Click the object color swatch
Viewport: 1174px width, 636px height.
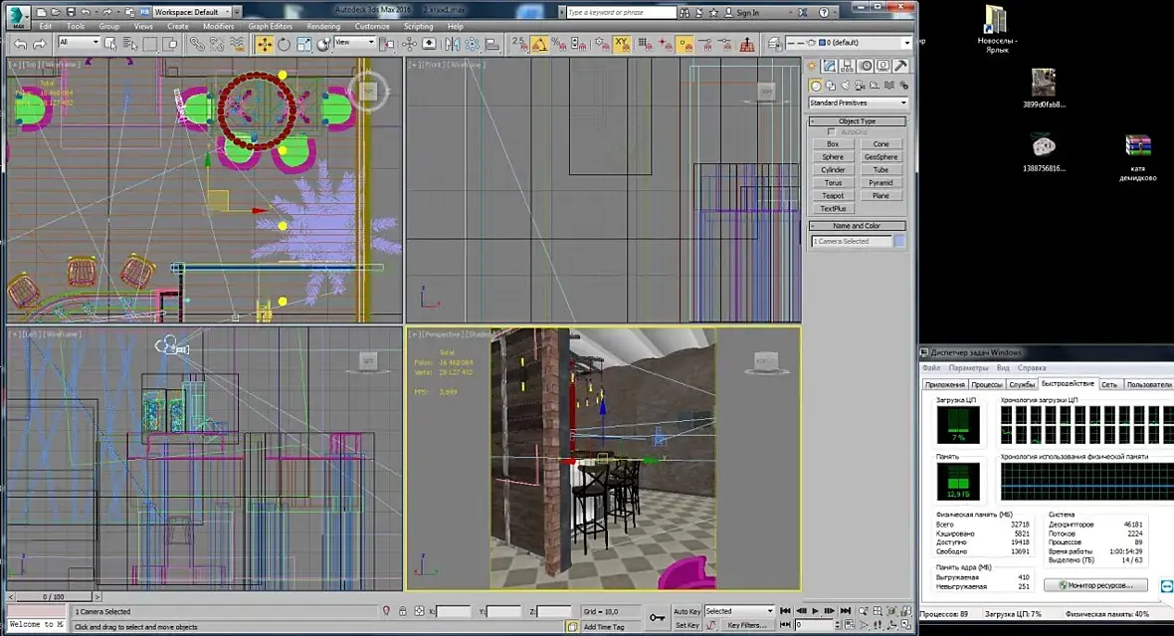[899, 241]
